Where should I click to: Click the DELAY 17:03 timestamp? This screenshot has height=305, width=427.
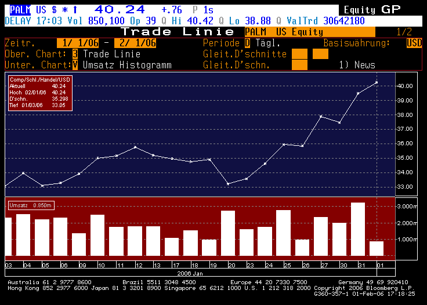point(34,21)
